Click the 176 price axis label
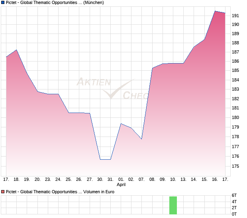 [235, 156]
